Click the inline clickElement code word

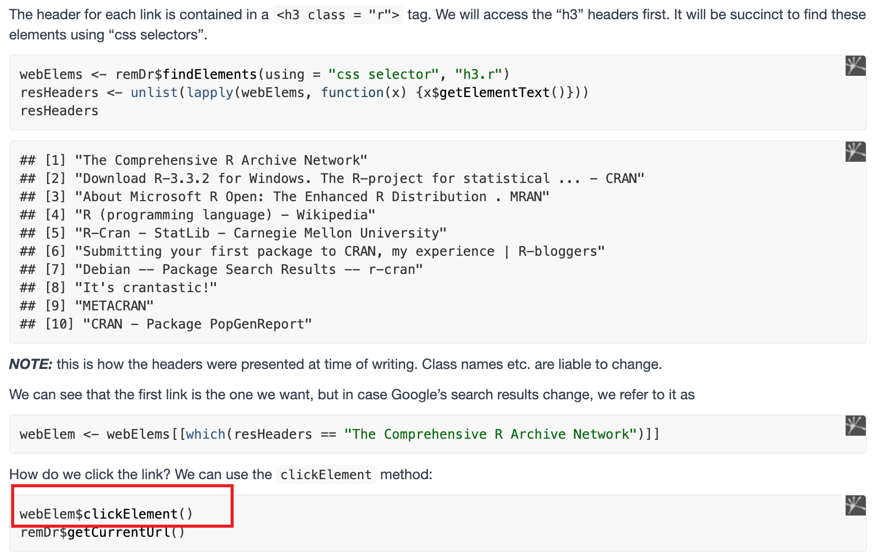[x=326, y=475]
